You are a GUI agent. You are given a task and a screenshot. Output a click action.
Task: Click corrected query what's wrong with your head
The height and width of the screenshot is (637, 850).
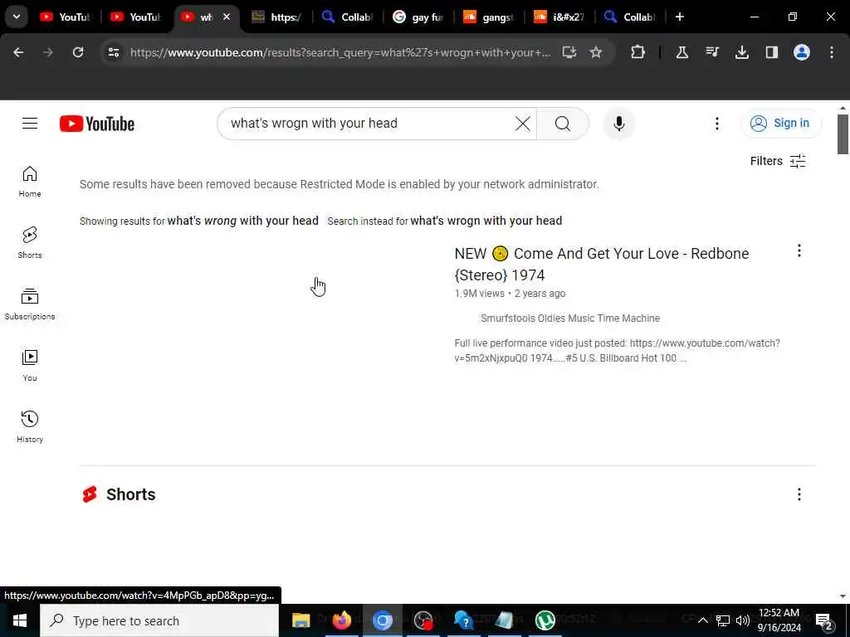243,221
